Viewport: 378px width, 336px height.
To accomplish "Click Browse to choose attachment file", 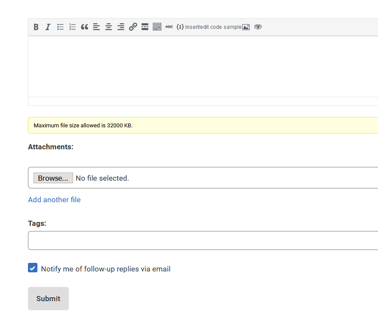I will tap(53, 178).
